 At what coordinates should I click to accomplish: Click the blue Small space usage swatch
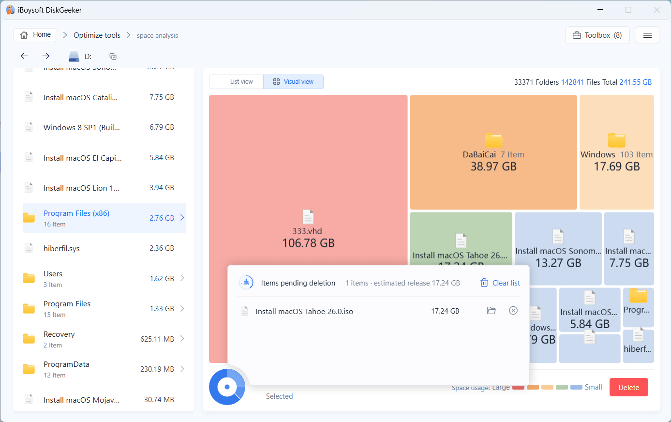(576, 387)
